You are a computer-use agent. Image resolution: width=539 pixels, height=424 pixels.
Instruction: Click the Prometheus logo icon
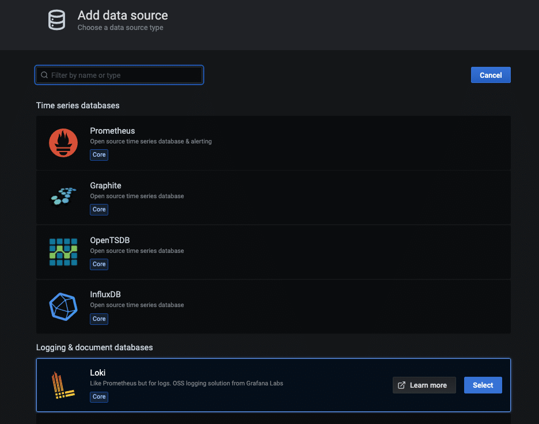[63, 142]
